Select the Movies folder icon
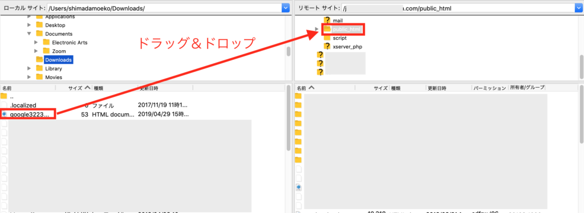 (39, 76)
